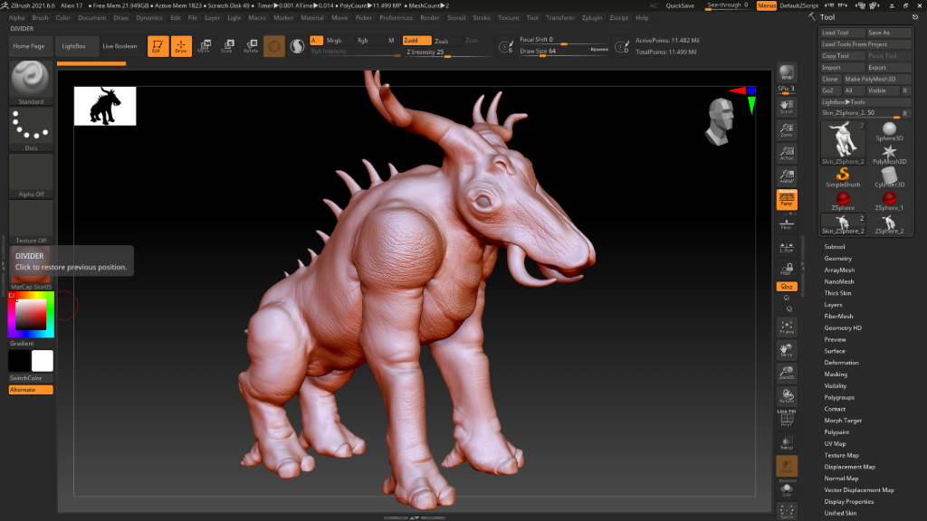Open the Document menu
This screenshot has height=521, width=927.
(x=91, y=18)
